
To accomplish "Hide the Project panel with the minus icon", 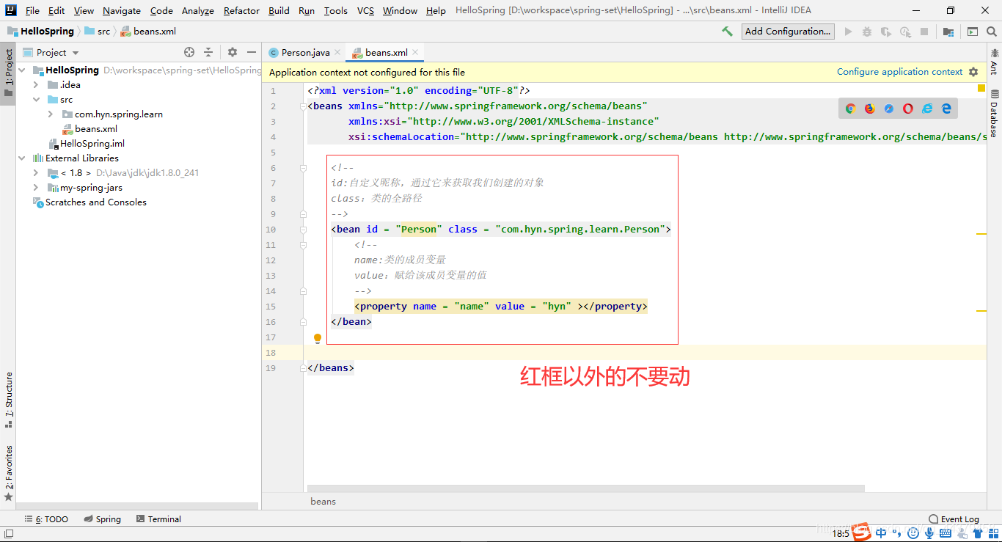I will click(x=252, y=52).
